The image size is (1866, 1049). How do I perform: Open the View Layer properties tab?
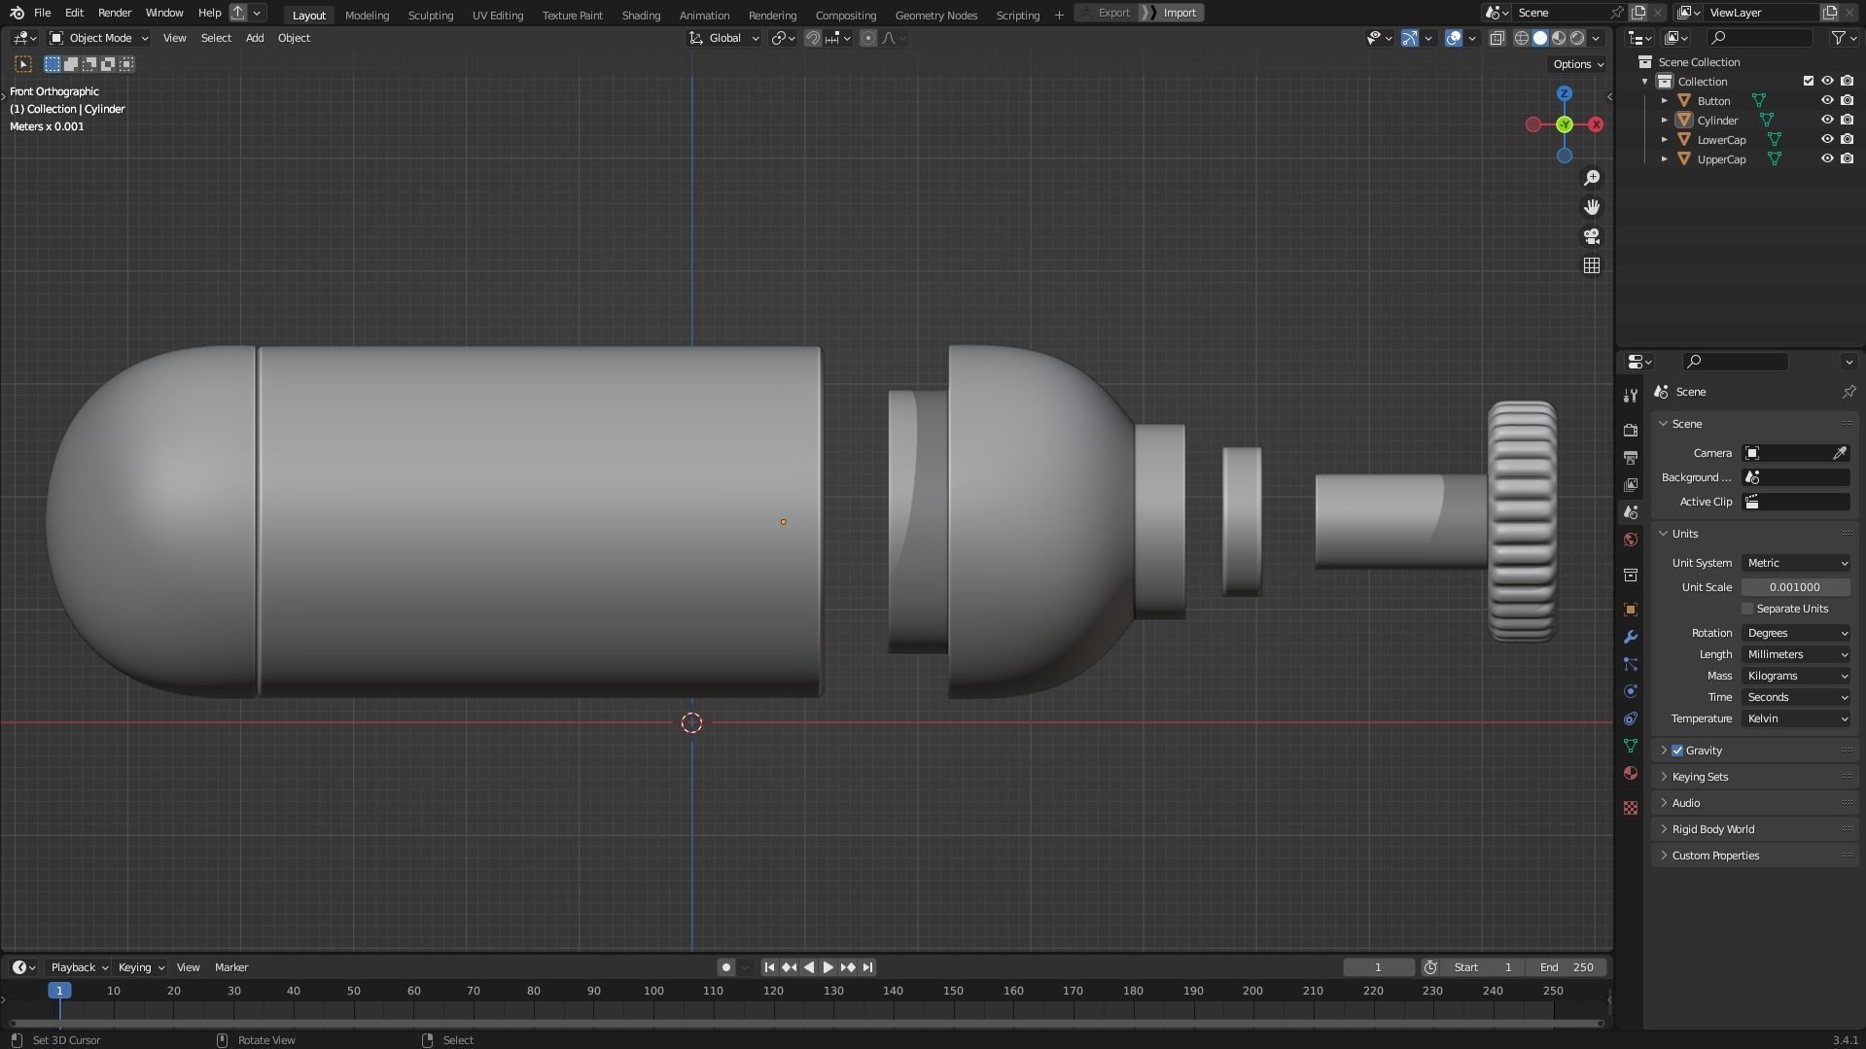pyautogui.click(x=1631, y=484)
